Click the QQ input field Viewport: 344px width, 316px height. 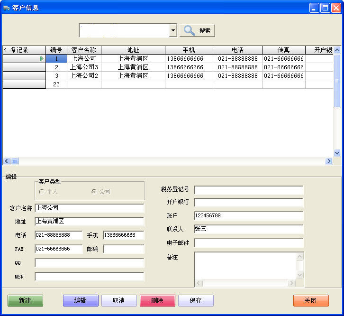(90, 263)
